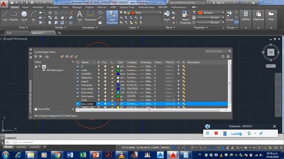Toggle On bulb for layer cotas
This screenshot has width=284, height=159.
pos(99,70)
